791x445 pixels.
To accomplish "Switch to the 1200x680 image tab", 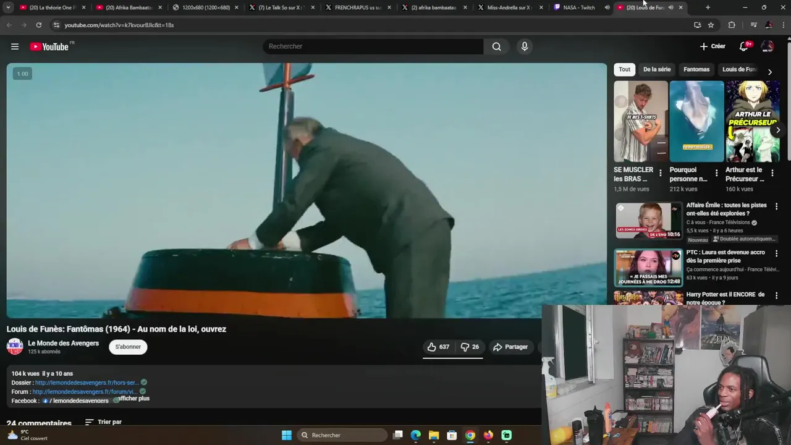I will [x=206, y=7].
